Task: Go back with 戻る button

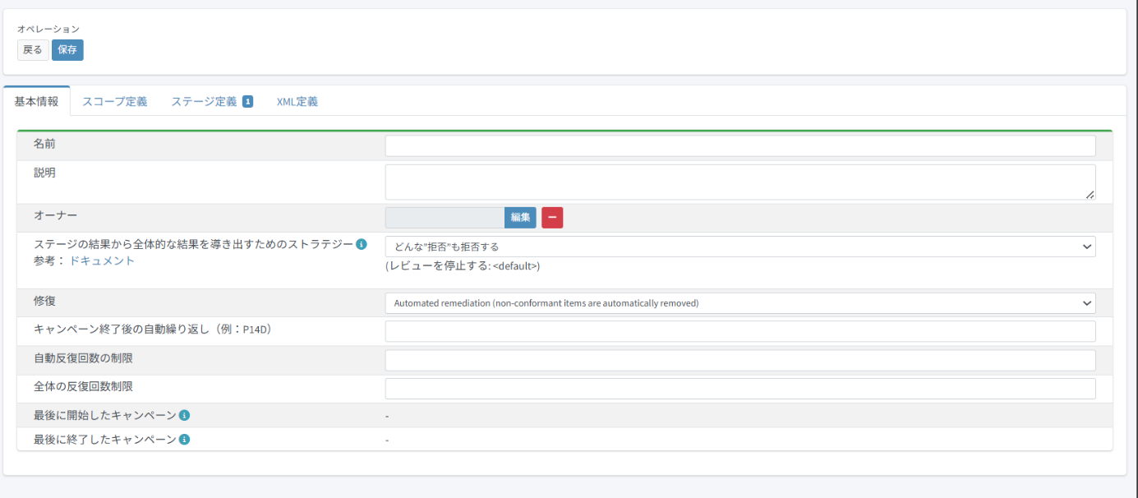Action: (33, 50)
